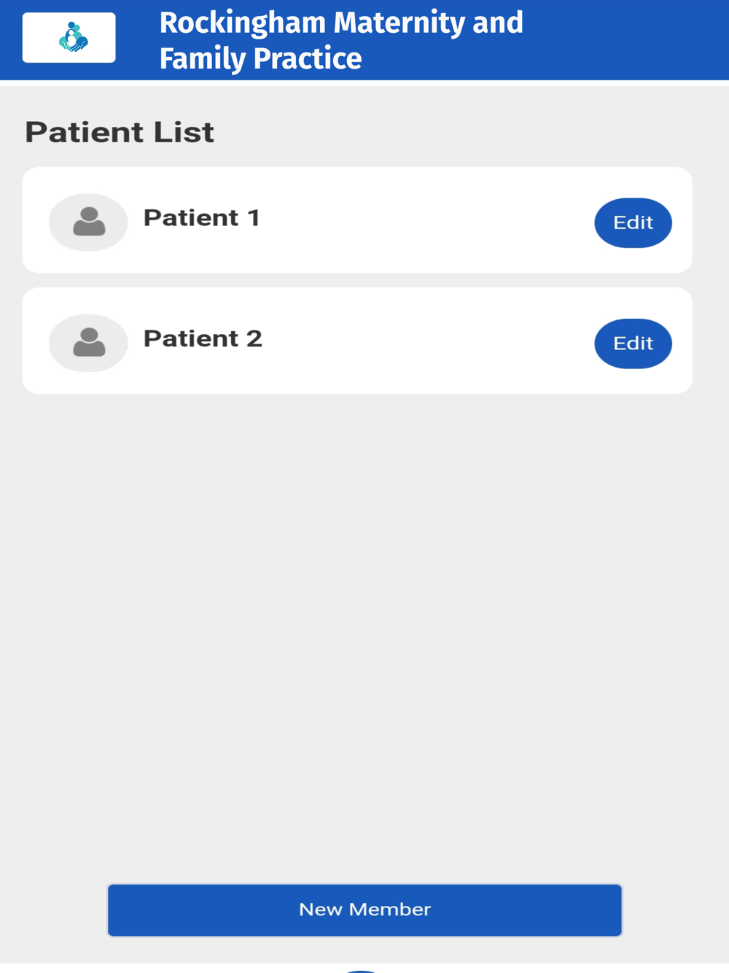This screenshot has width=729, height=973.
Task: Tap the bottom navigation bar
Action: pos(364,968)
